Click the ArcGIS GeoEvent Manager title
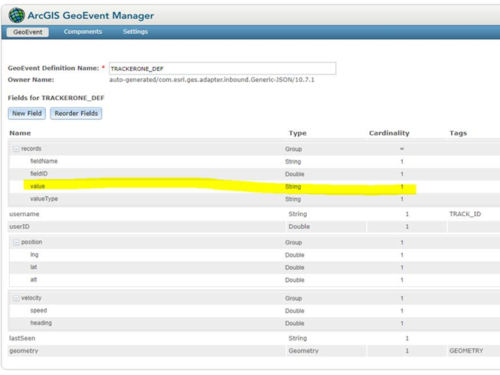Screen dimensions: 500x375 point(90,15)
